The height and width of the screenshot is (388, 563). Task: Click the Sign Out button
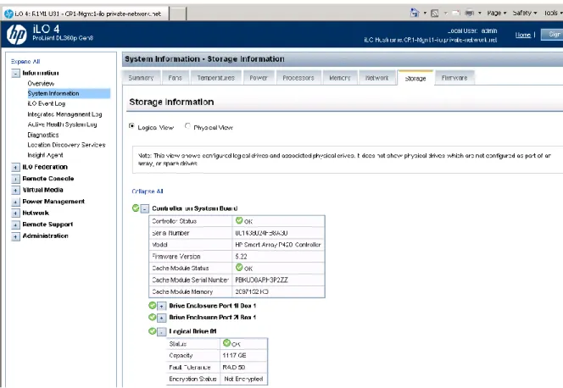pyautogui.click(x=552, y=35)
